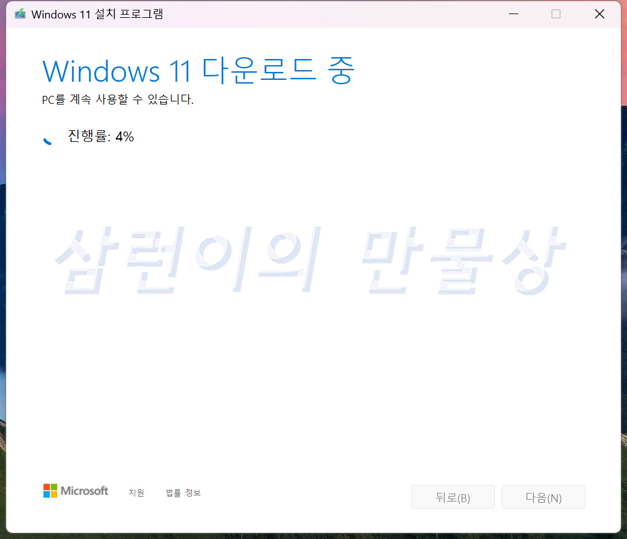Click the text PC를 계속 사용할 수 있습니다.
This screenshot has height=539, width=627.
[x=117, y=99]
